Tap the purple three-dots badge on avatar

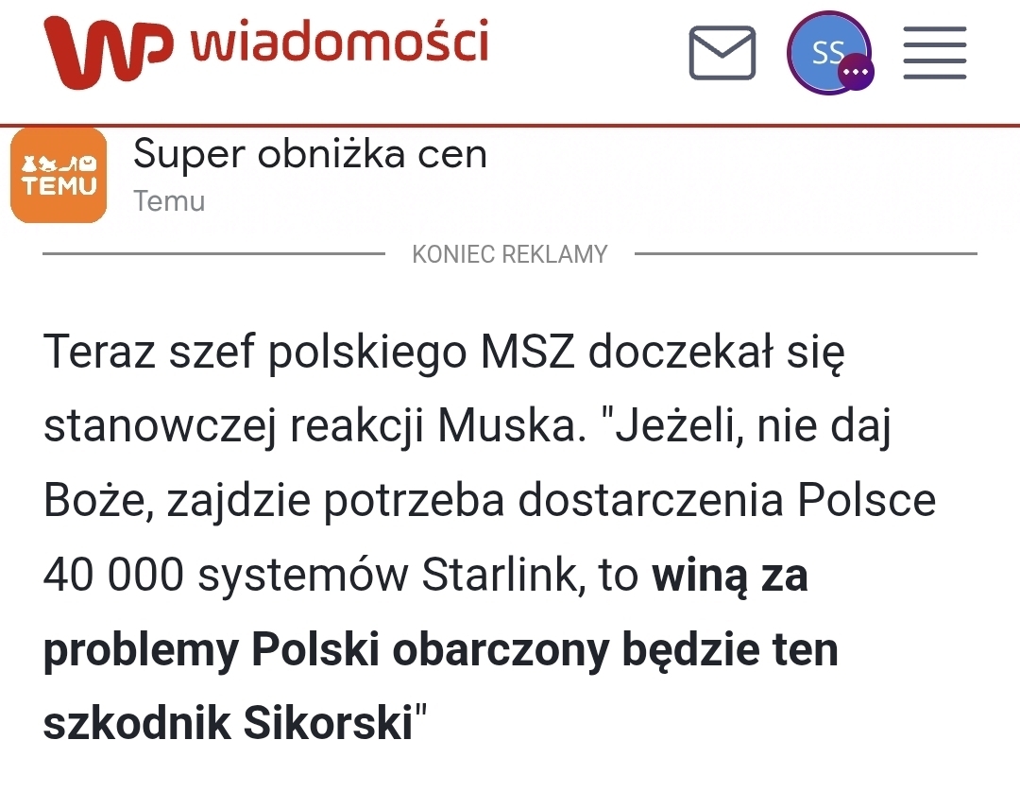pyautogui.click(x=857, y=73)
